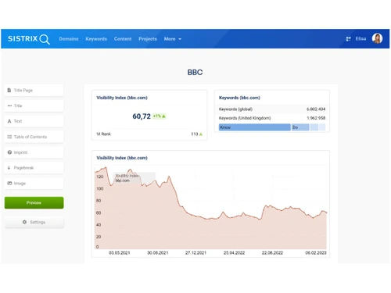
Task: Add a Text element
Action: click(x=34, y=121)
